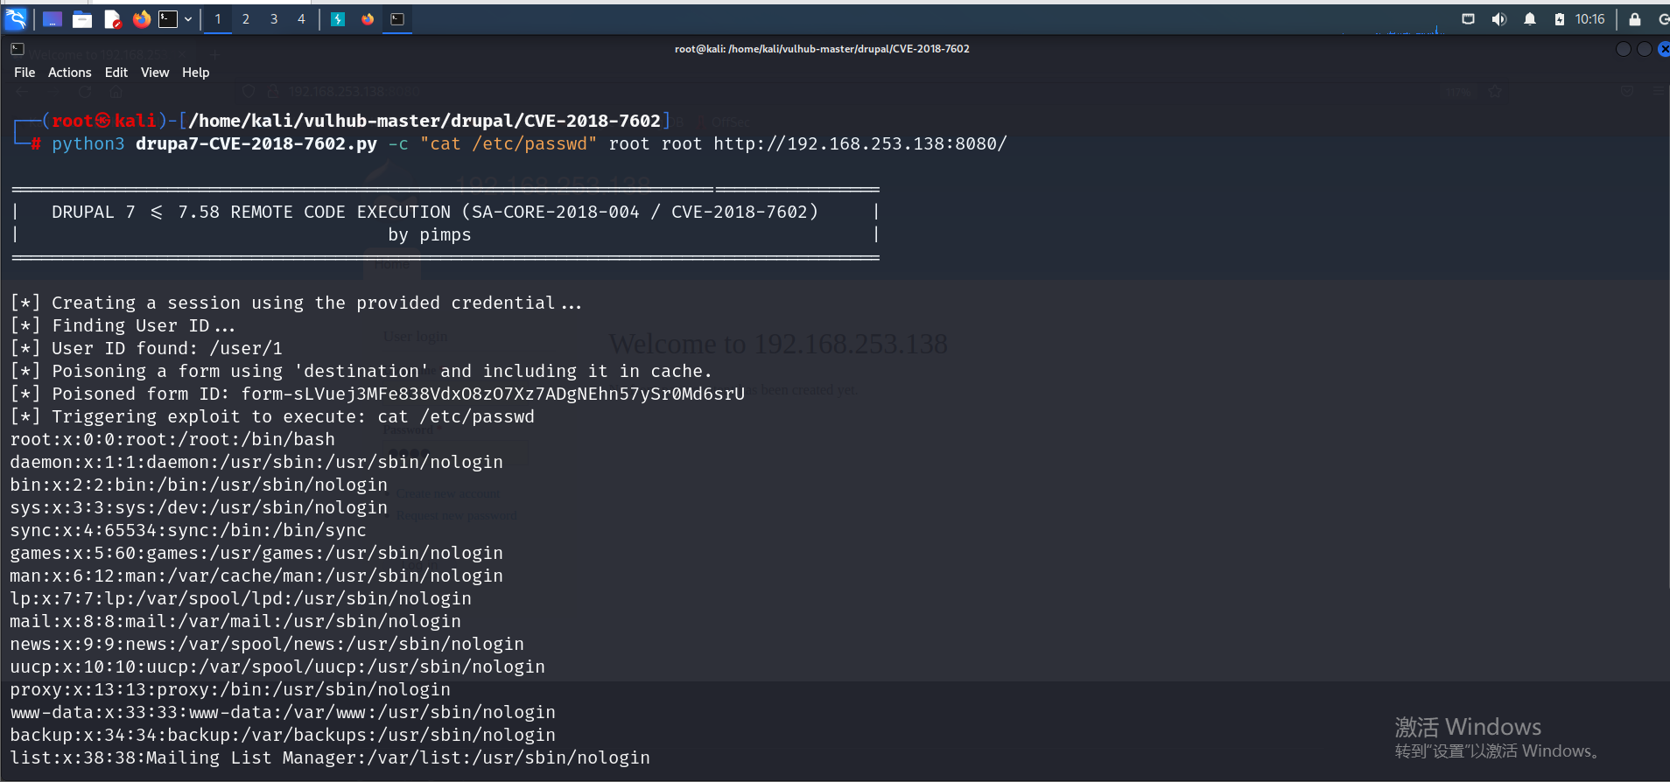This screenshot has height=782, width=1670.
Task: Close the terminal window
Action: point(1664,49)
